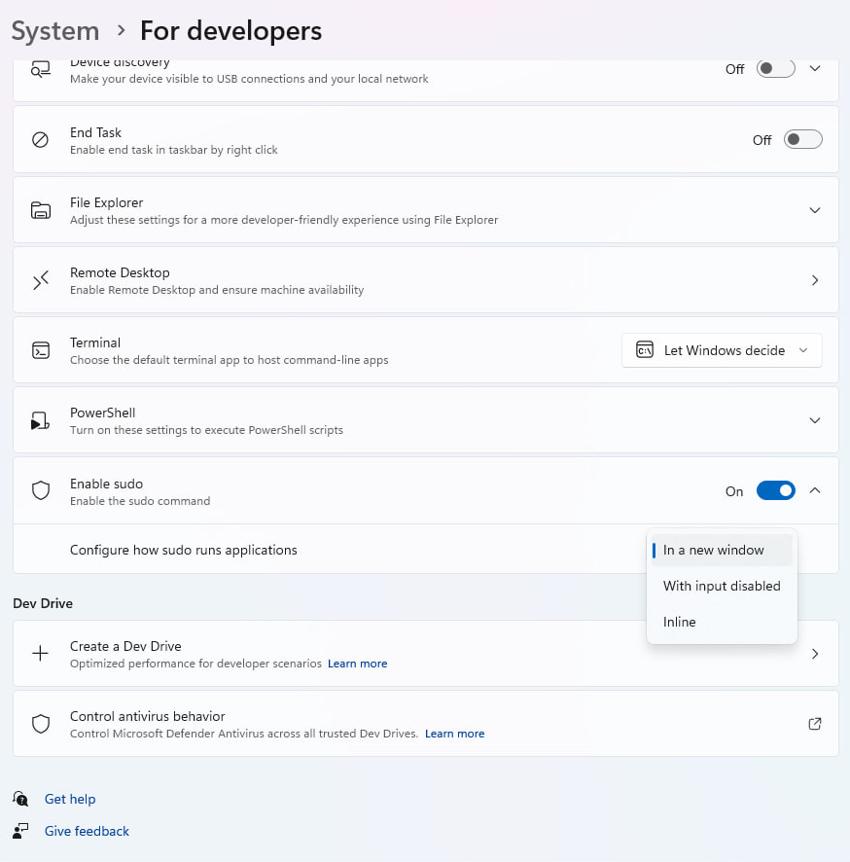Click the Device discovery icon
Screen dimensions: 850x862
coord(40,67)
